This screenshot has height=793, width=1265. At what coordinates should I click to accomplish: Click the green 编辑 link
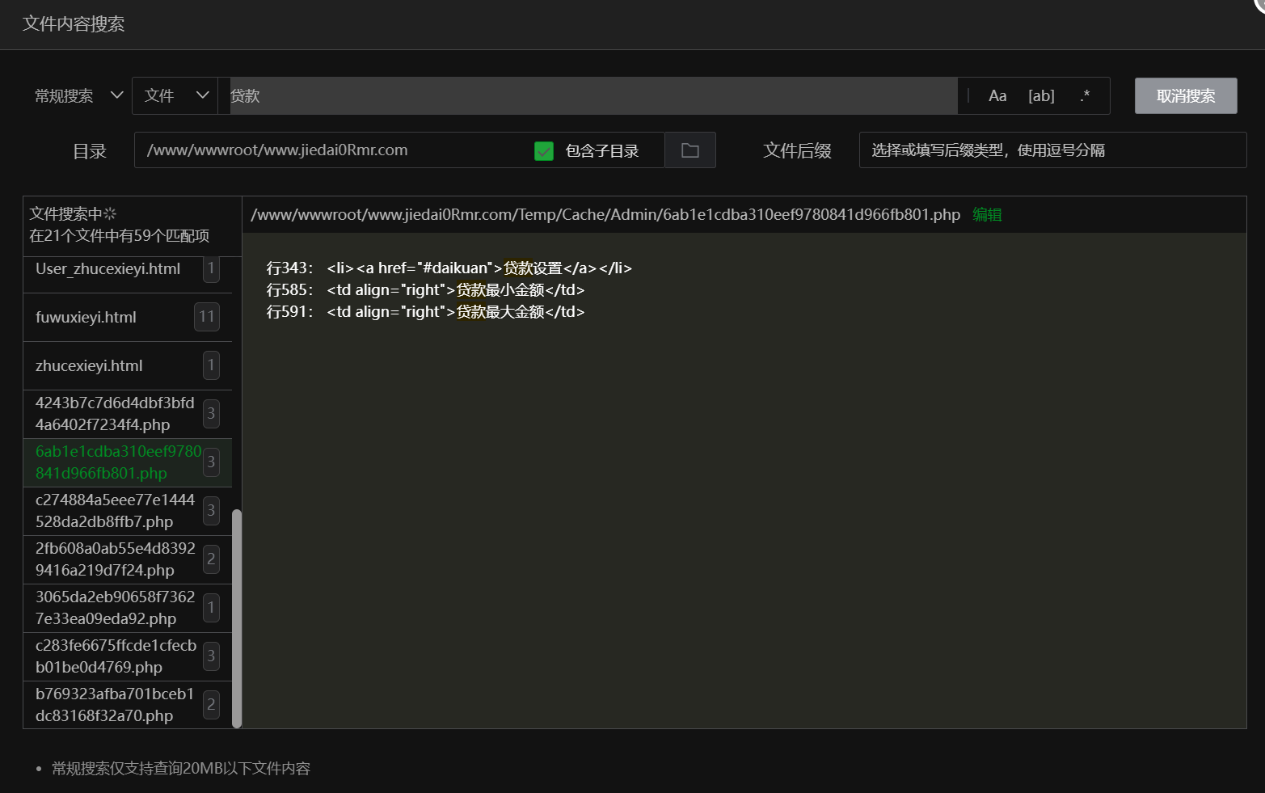point(987,215)
